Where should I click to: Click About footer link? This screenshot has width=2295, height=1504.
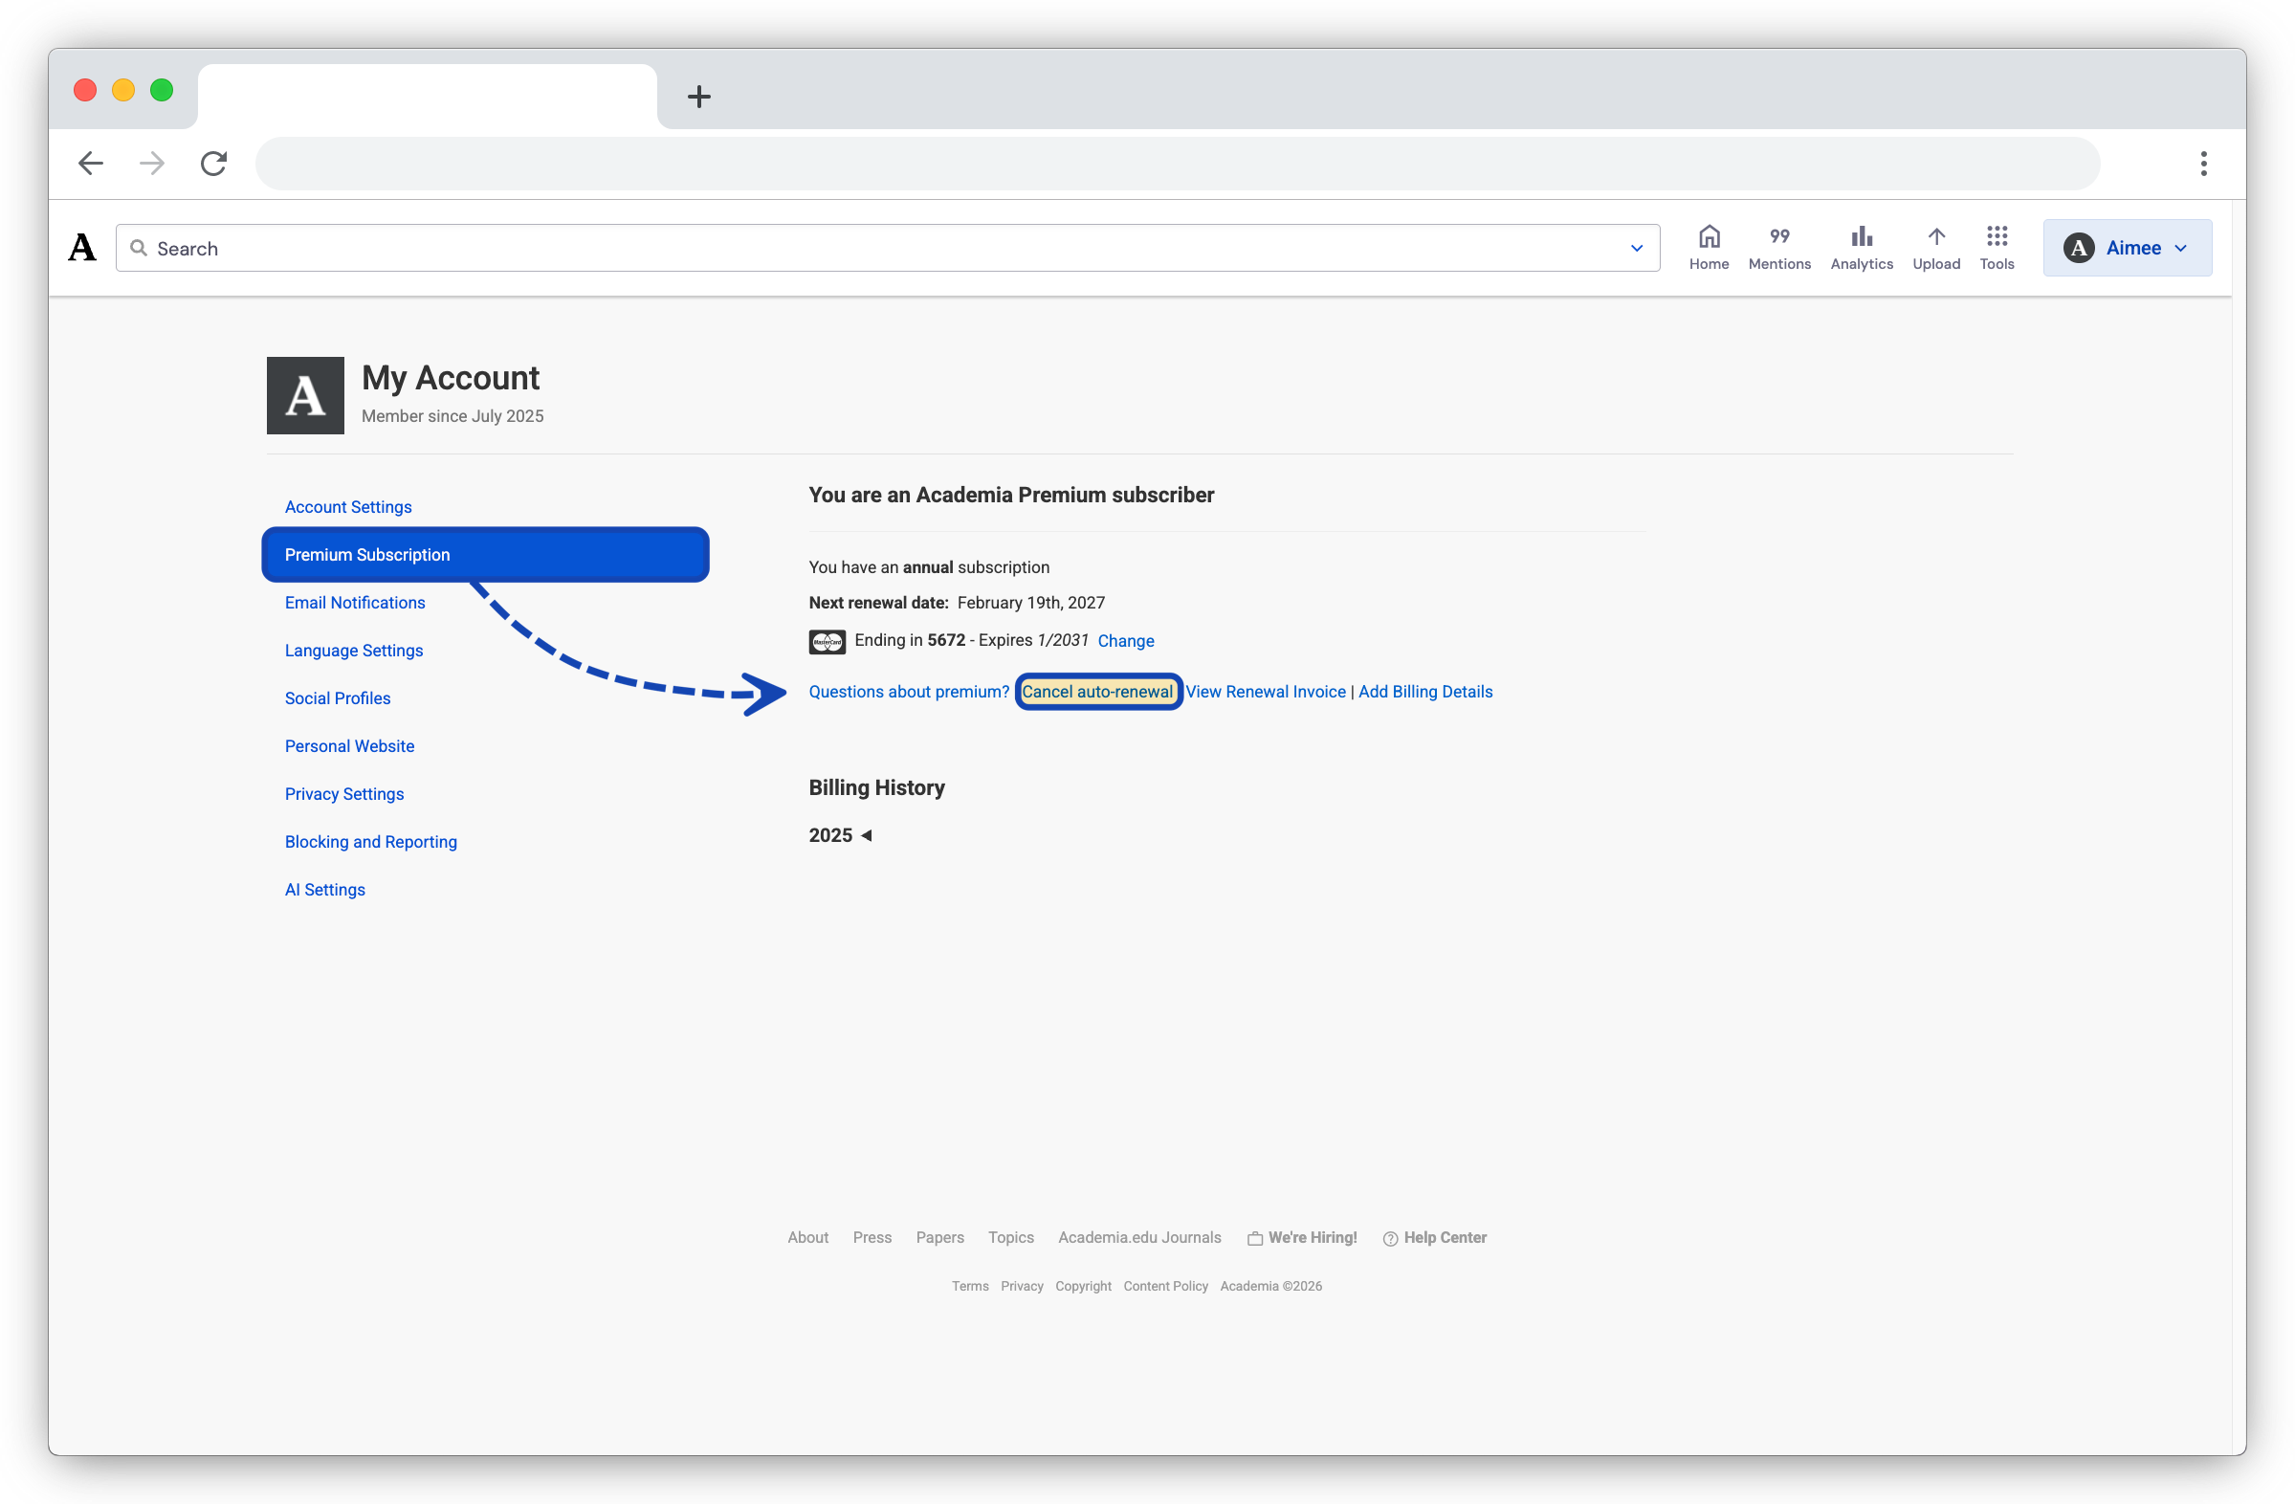pyautogui.click(x=807, y=1238)
